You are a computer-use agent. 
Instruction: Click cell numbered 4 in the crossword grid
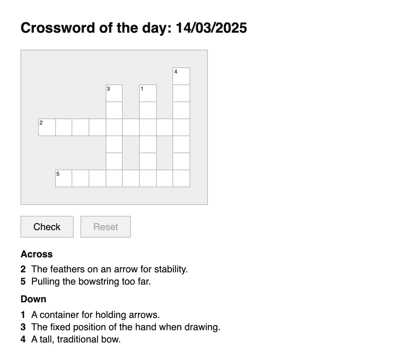[x=181, y=76]
